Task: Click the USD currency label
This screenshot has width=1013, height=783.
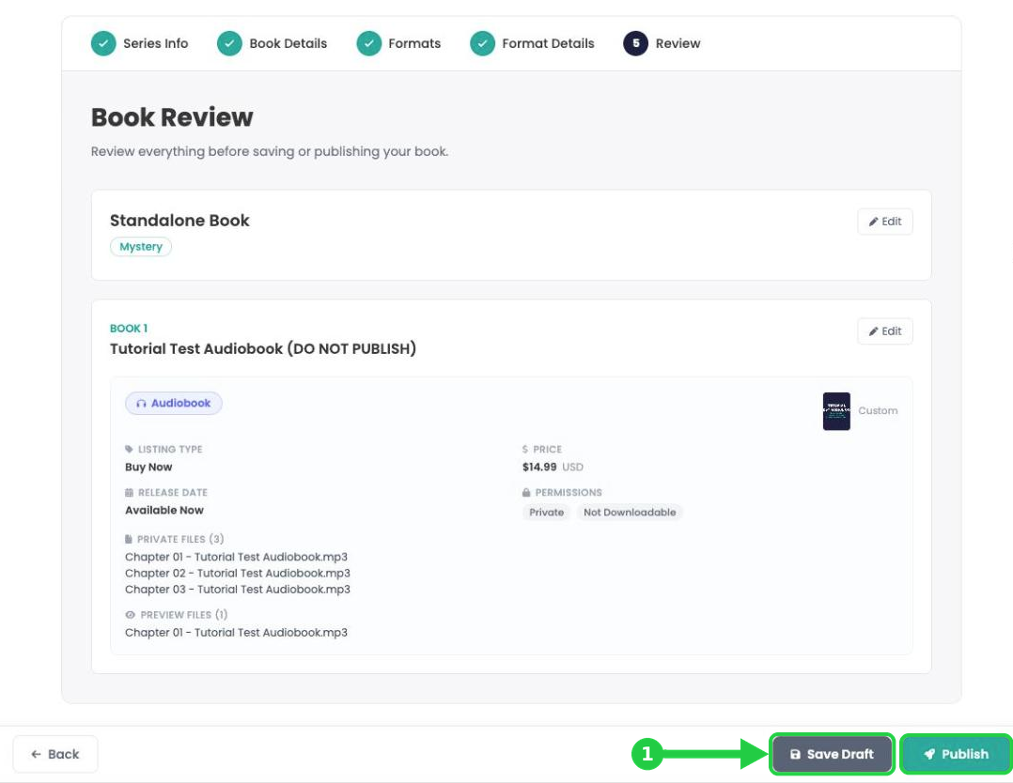Action: tap(572, 468)
